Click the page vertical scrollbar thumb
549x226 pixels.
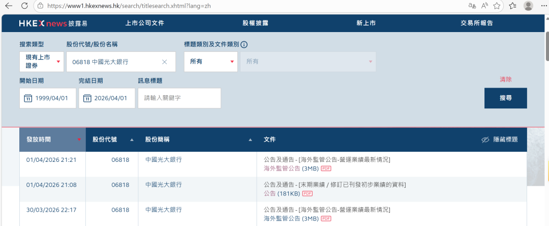547,47
